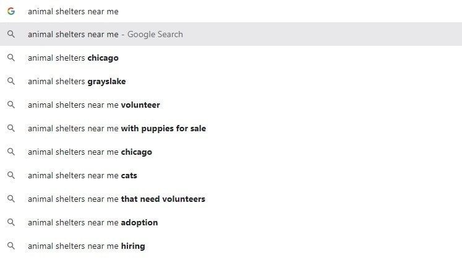Screen dimensions: 462x260
Task: Click magnifier icon next to grayslake suggestion
Action: [x=11, y=81]
